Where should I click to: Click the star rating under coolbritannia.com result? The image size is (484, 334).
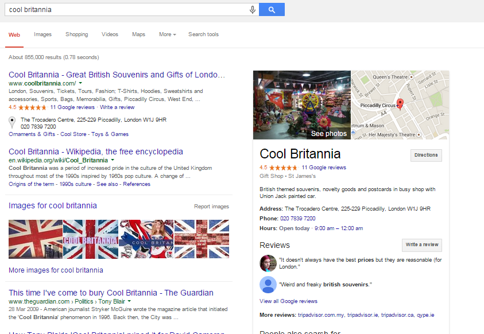(32, 108)
